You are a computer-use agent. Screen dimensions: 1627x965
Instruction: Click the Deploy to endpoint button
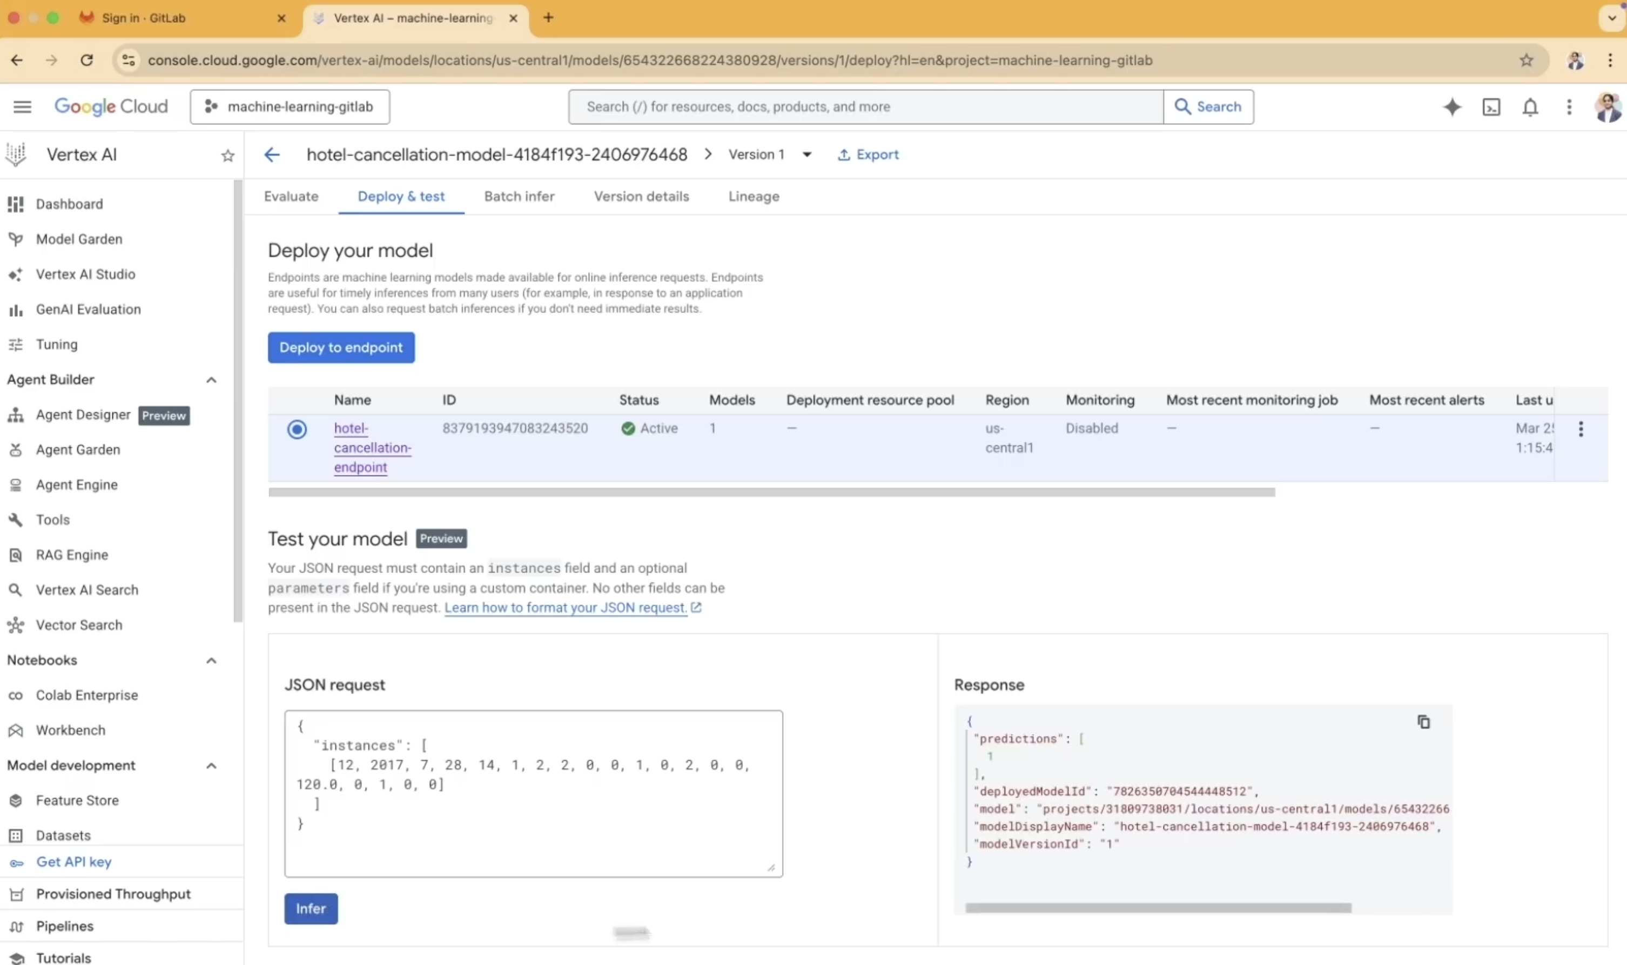(341, 348)
